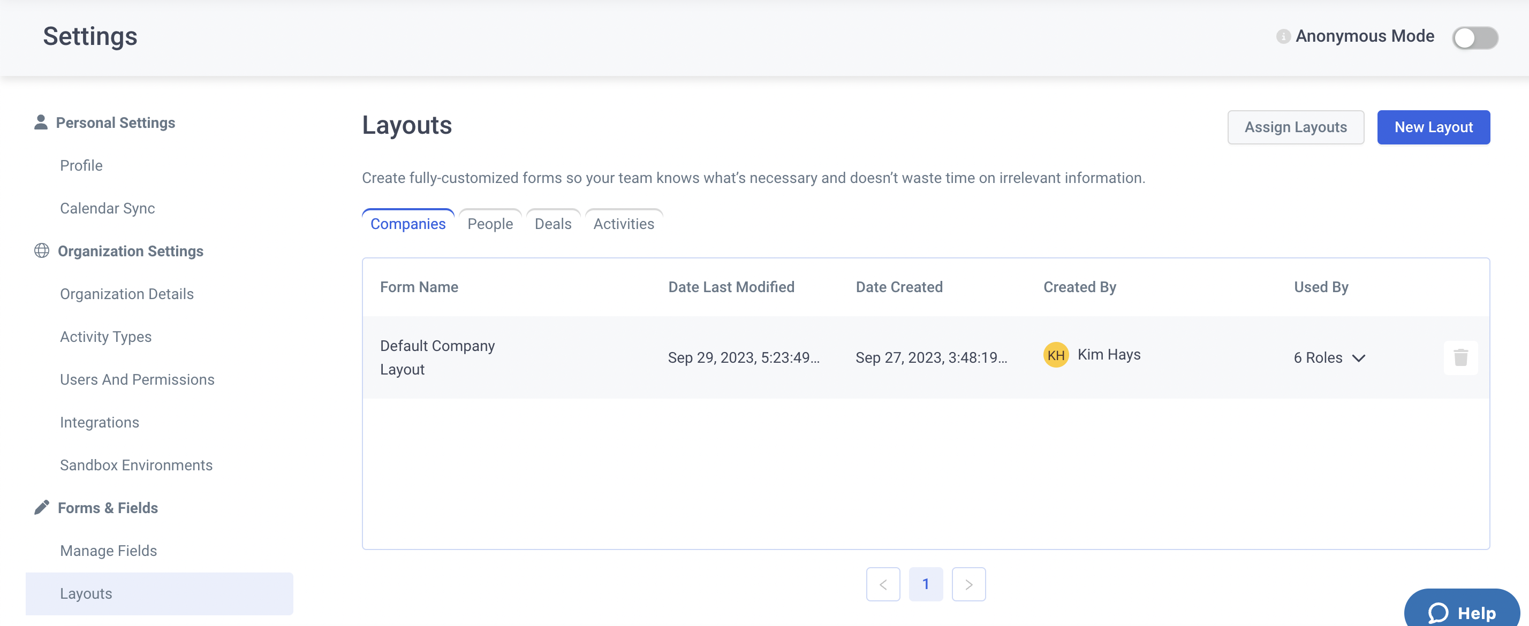1529x626 pixels.
Task: Click the Organization Settings globe icon
Action: pos(42,250)
